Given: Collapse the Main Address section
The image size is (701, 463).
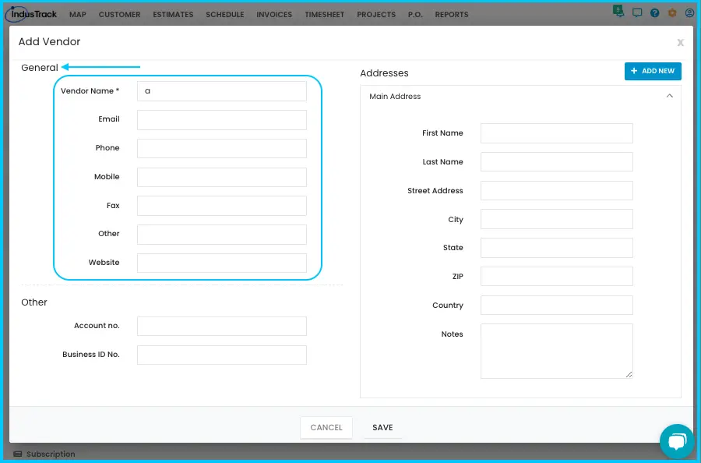Looking at the screenshot, I should [669, 96].
